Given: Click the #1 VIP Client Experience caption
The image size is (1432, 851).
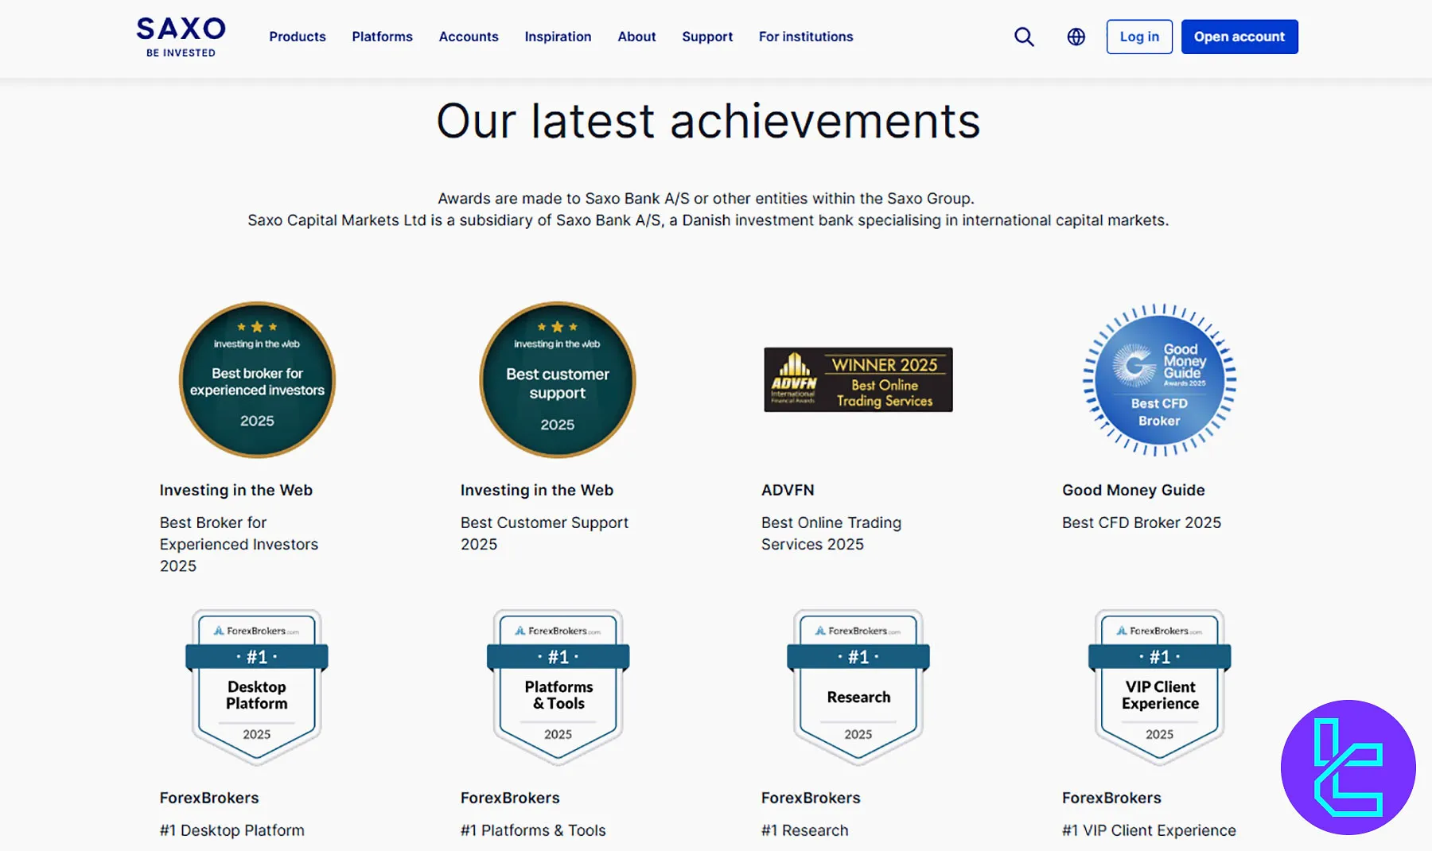Looking at the screenshot, I should (x=1149, y=830).
